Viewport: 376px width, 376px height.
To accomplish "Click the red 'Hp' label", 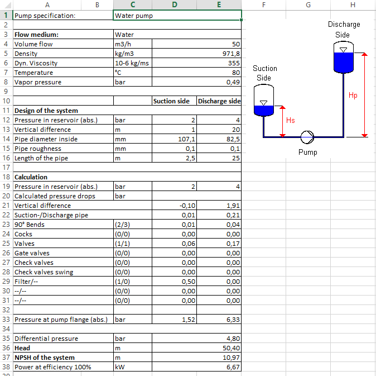I will click(x=353, y=96).
